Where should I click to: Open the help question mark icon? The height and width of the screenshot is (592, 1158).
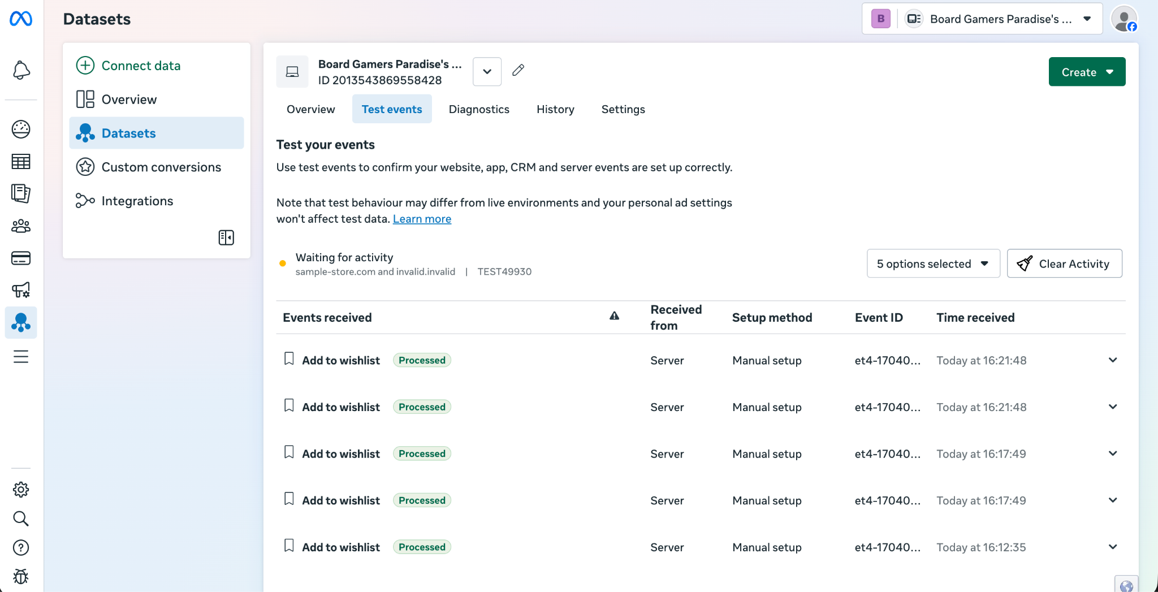click(x=21, y=547)
